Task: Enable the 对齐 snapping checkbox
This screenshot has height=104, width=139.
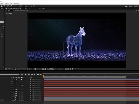Action: [24, 6]
